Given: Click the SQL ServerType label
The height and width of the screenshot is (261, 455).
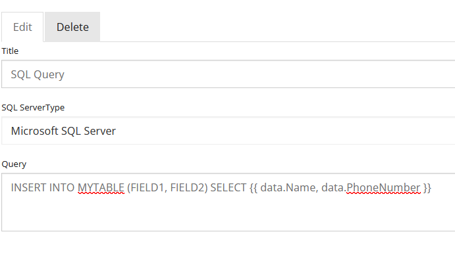Looking at the screenshot, I should (x=33, y=107).
